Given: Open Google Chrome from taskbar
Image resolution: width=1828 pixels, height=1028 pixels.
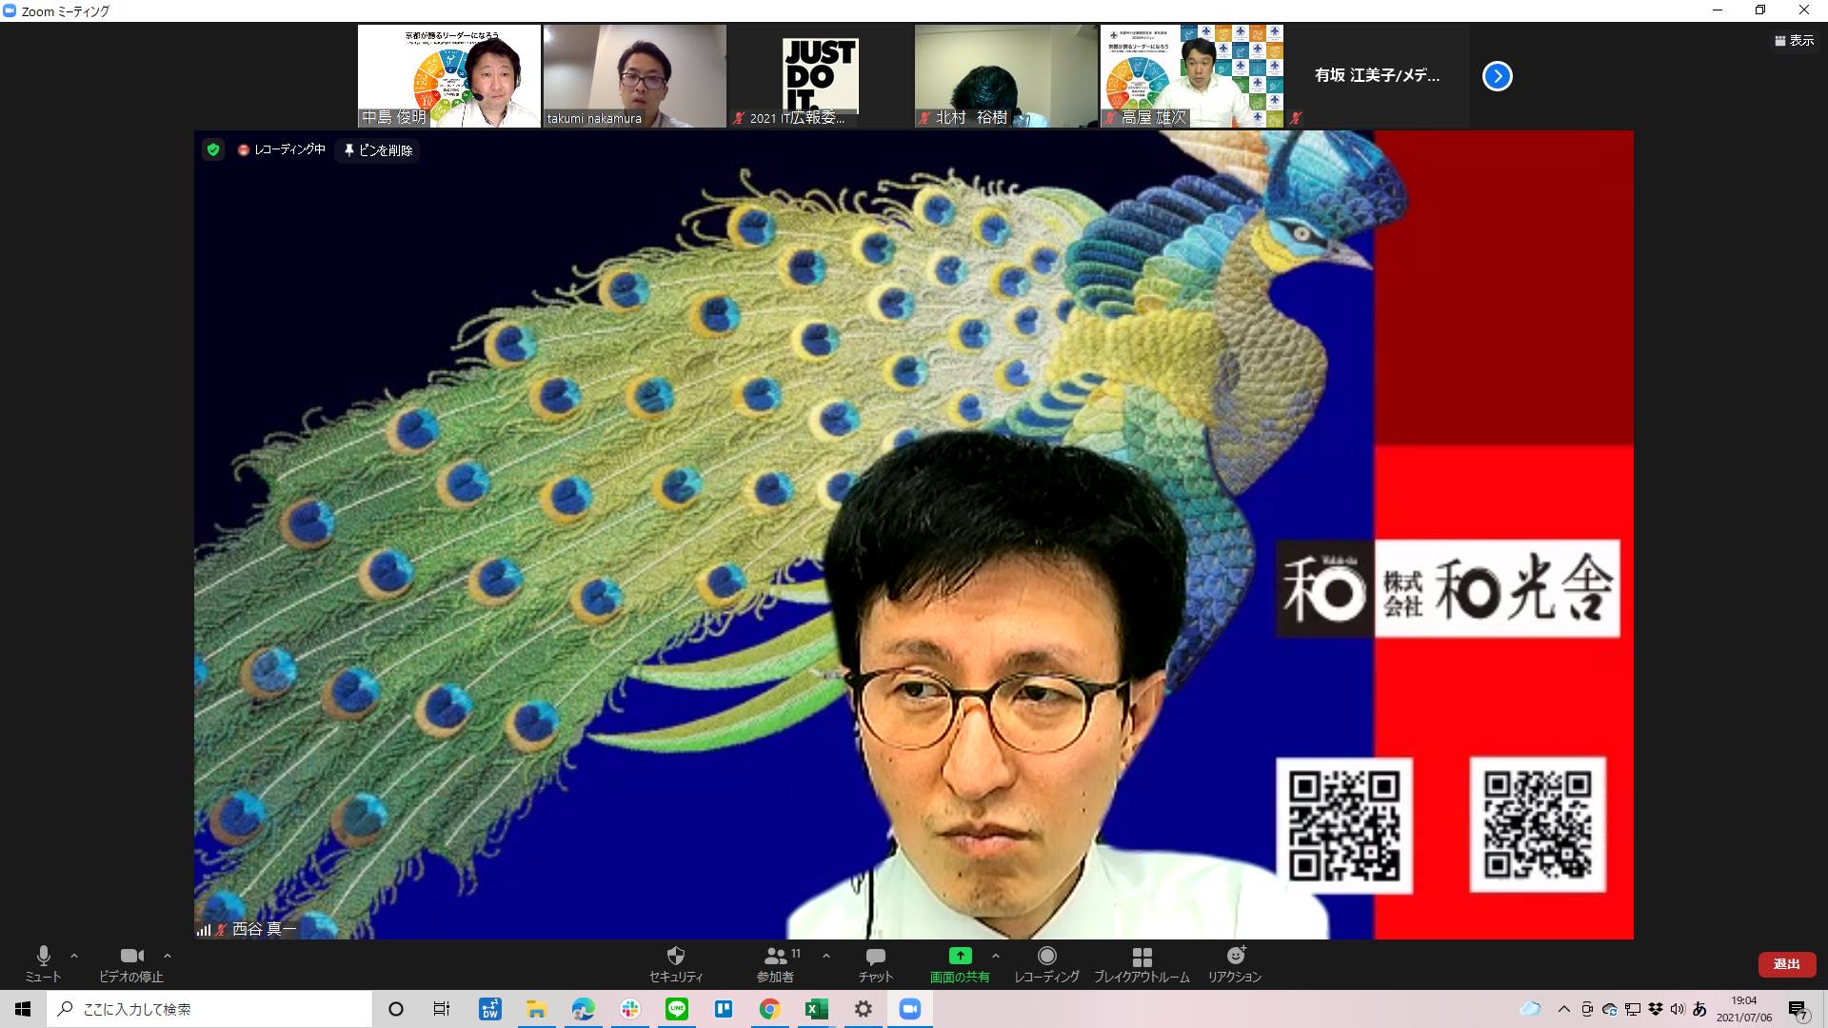Looking at the screenshot, I should click(770, 1009).
